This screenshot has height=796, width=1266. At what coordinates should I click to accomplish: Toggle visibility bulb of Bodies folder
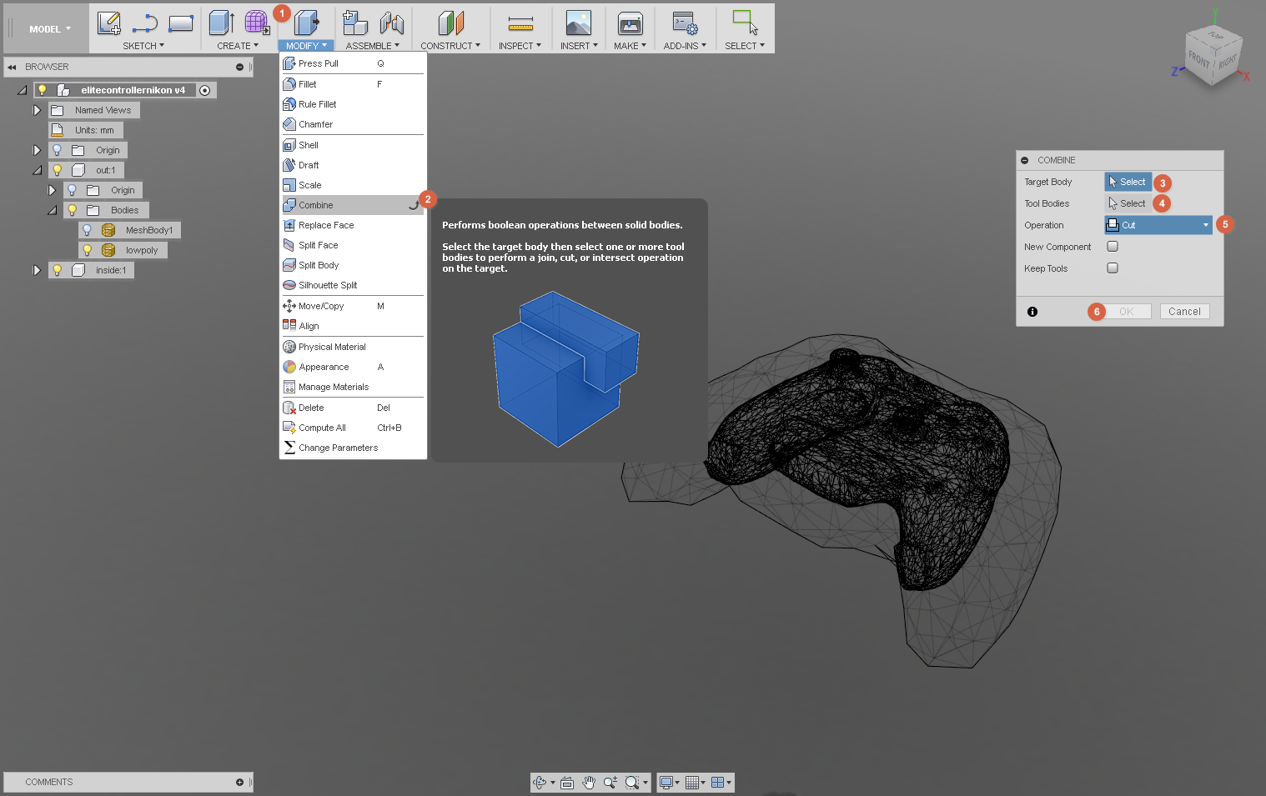tap(72, 210)
